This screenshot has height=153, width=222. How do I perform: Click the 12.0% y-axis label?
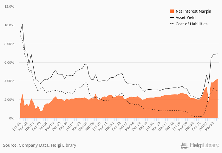(9, 7)
